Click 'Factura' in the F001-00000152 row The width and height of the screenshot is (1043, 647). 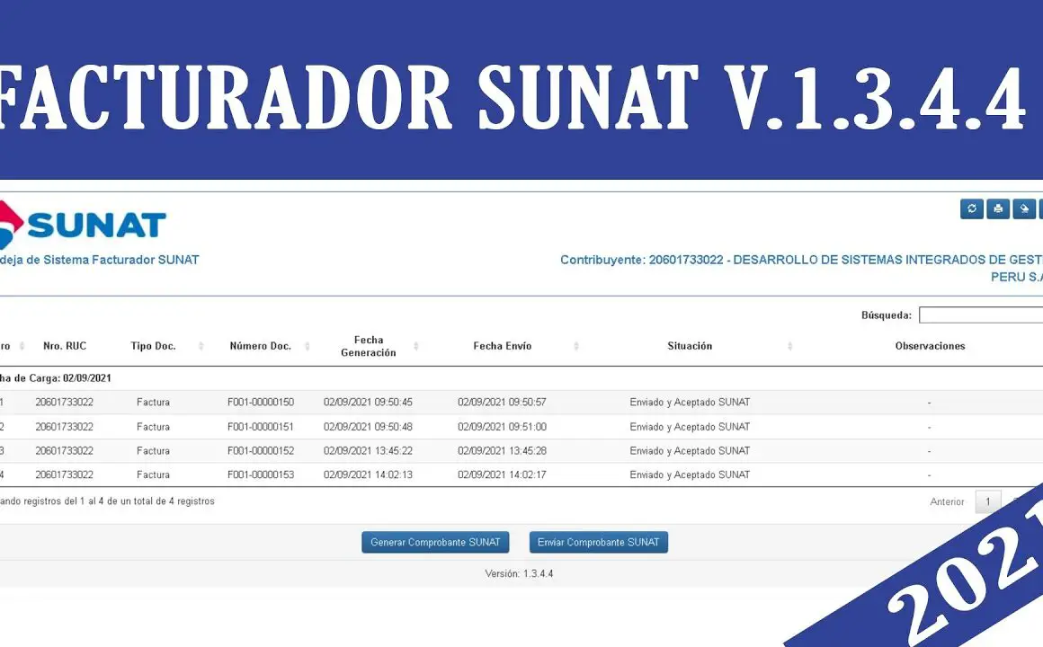(153, 451)
